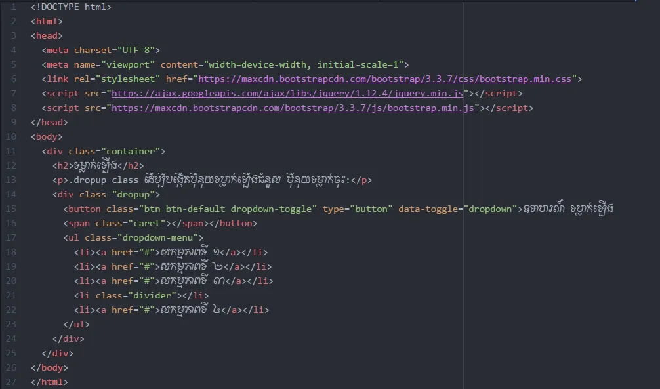Click line number 1 in gutter
The image size is (660, 389).
14,7
